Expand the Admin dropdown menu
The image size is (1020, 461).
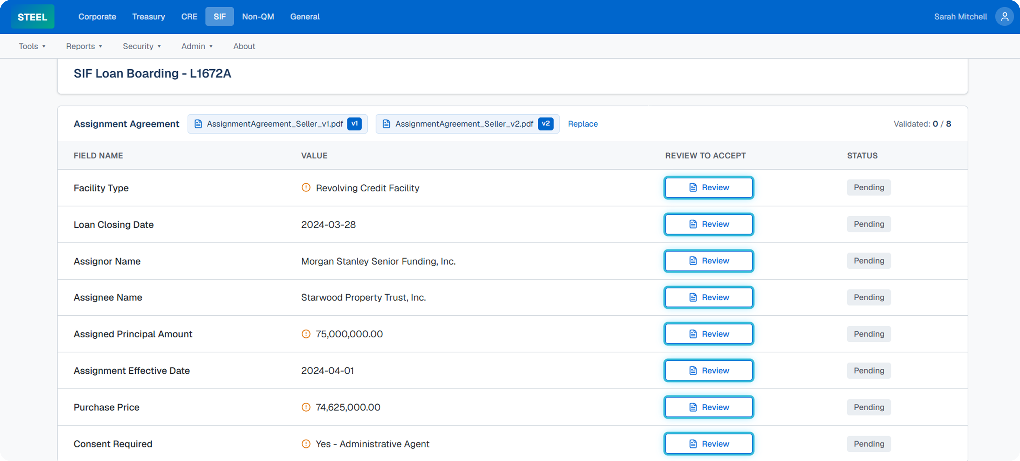pyautogui.click(x=197, y=46)
